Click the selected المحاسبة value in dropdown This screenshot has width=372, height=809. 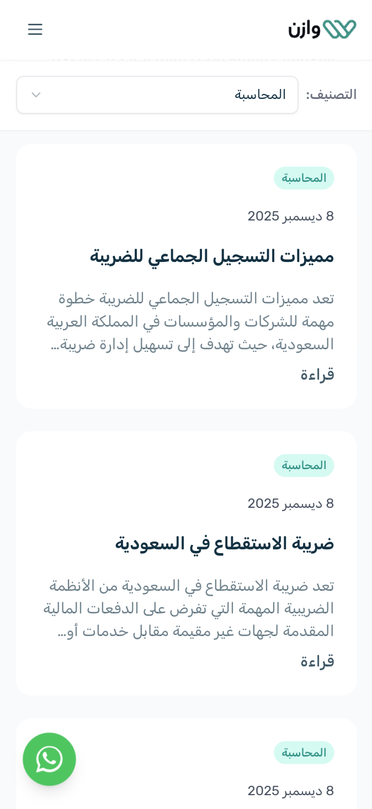(260, 95)
